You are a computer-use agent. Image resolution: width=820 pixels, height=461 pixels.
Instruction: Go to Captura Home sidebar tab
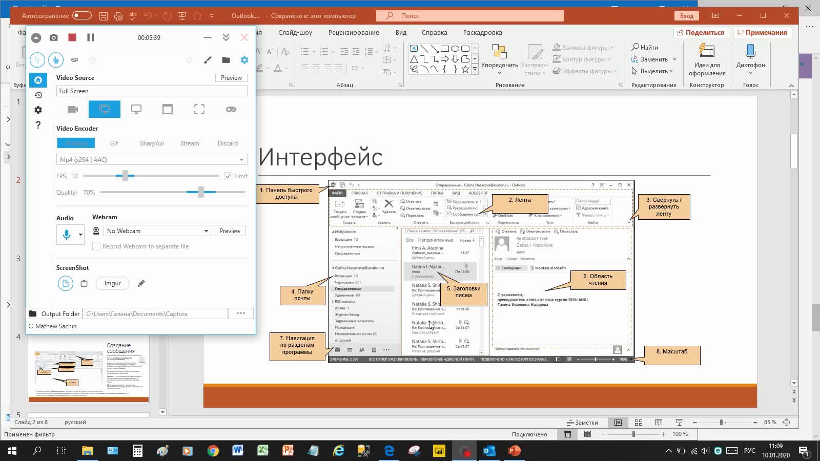pyautogui.click(x=38, y=80)
